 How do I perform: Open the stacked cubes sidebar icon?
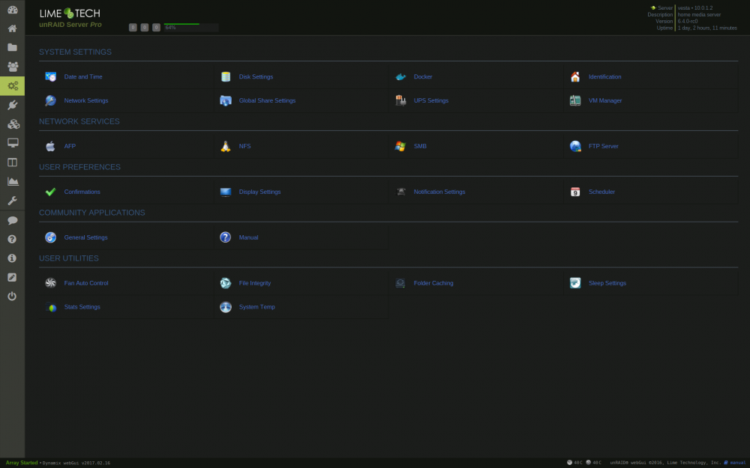[x=13, y=124]
